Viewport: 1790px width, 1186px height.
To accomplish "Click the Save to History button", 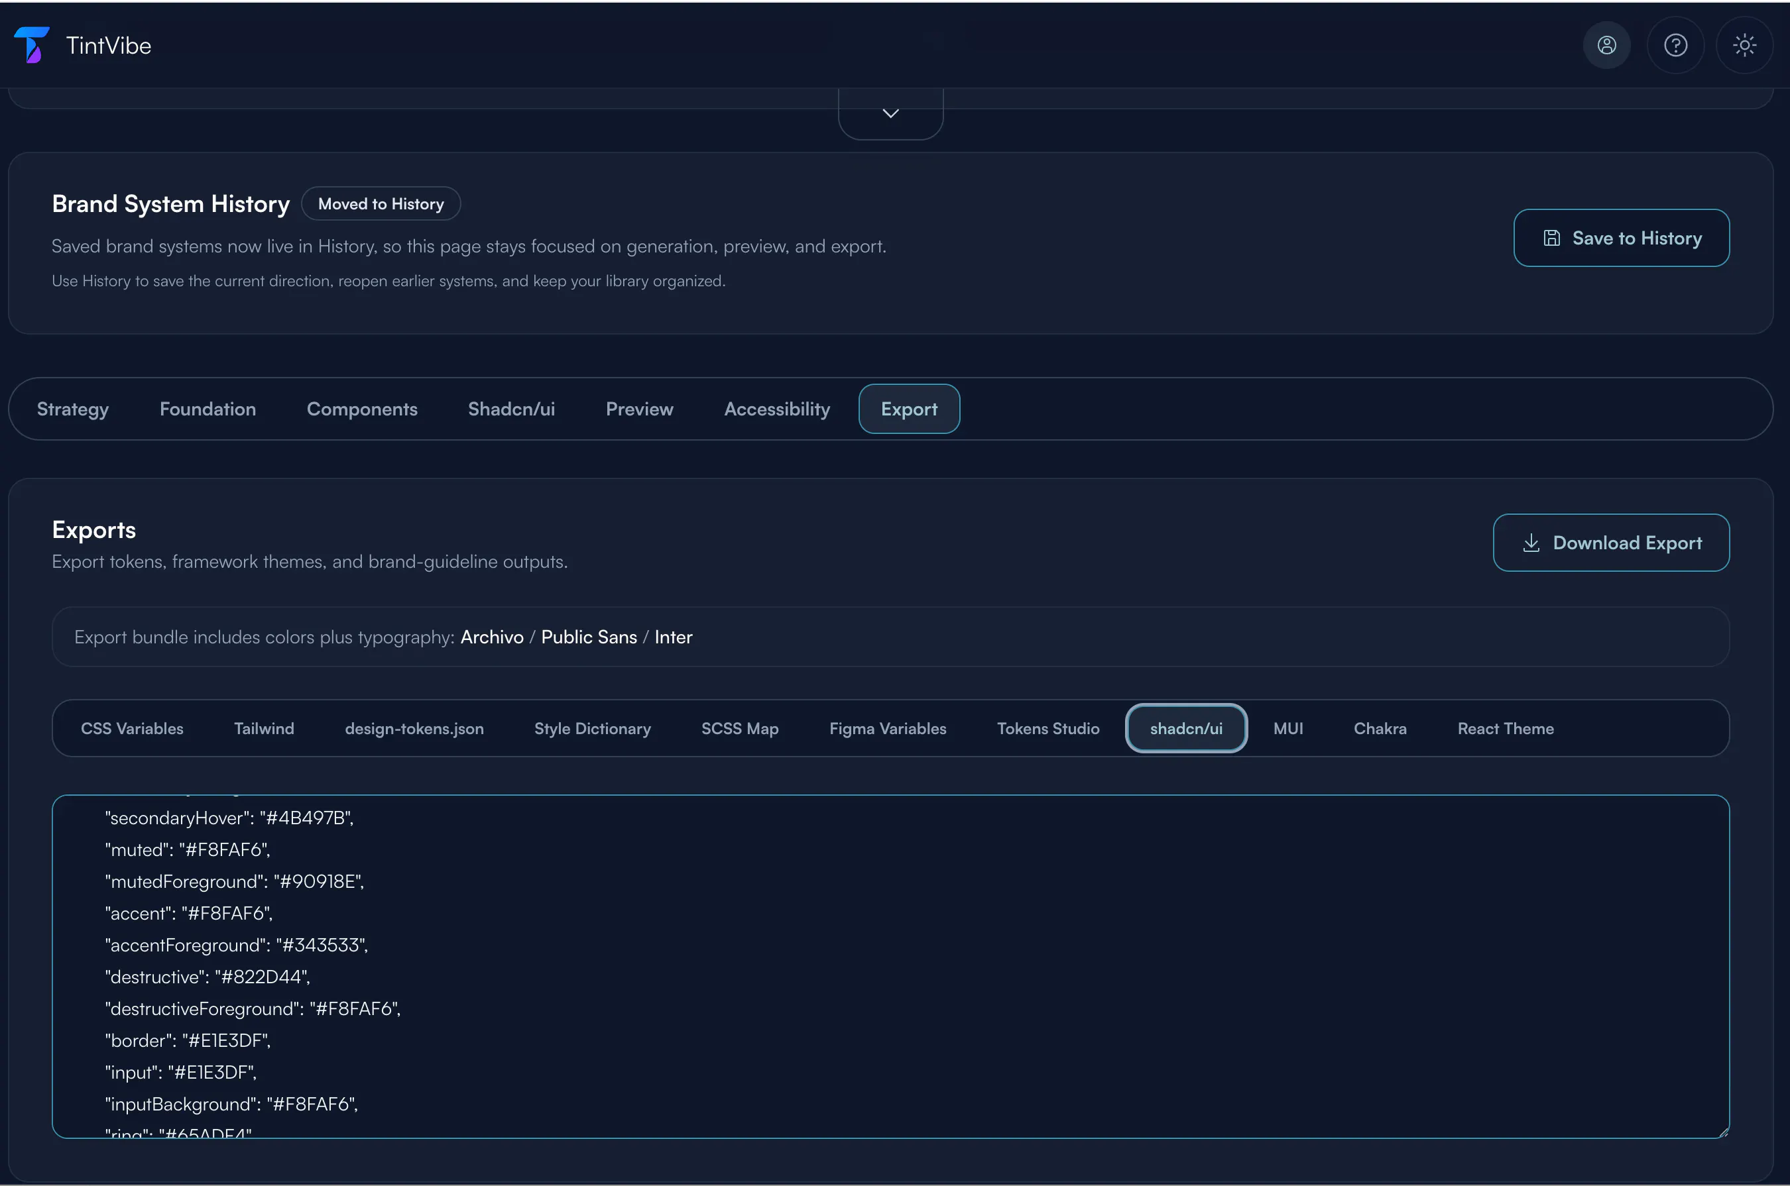I will coord(1621,239).
